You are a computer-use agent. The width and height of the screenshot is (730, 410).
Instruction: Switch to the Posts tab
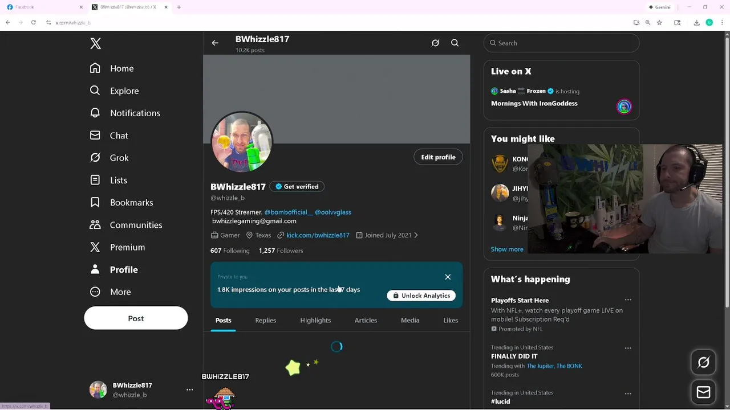(x=223, y=320)
